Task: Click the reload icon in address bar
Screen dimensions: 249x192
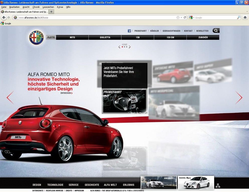Action: click(x=185, y=17)
